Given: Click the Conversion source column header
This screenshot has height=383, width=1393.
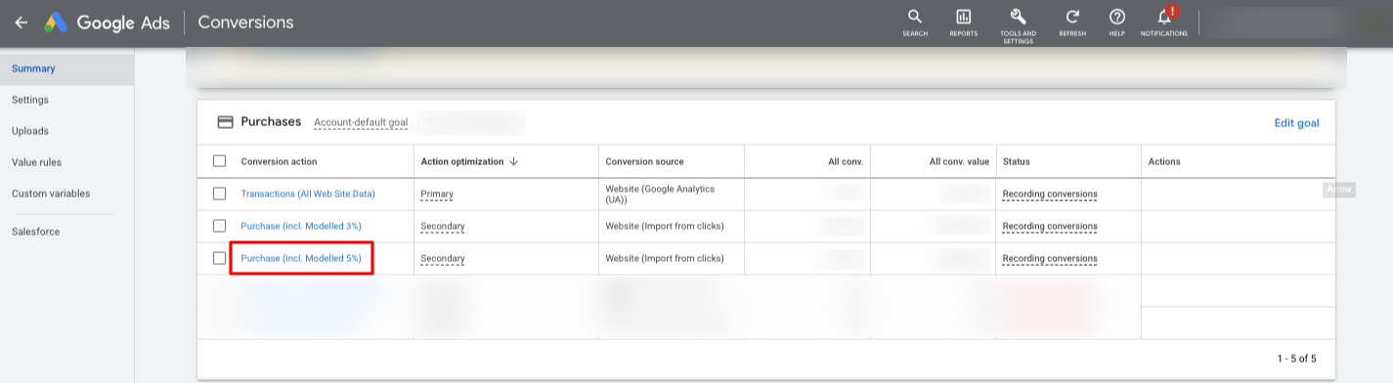Looking at the screenshot, I should (644, 161).
